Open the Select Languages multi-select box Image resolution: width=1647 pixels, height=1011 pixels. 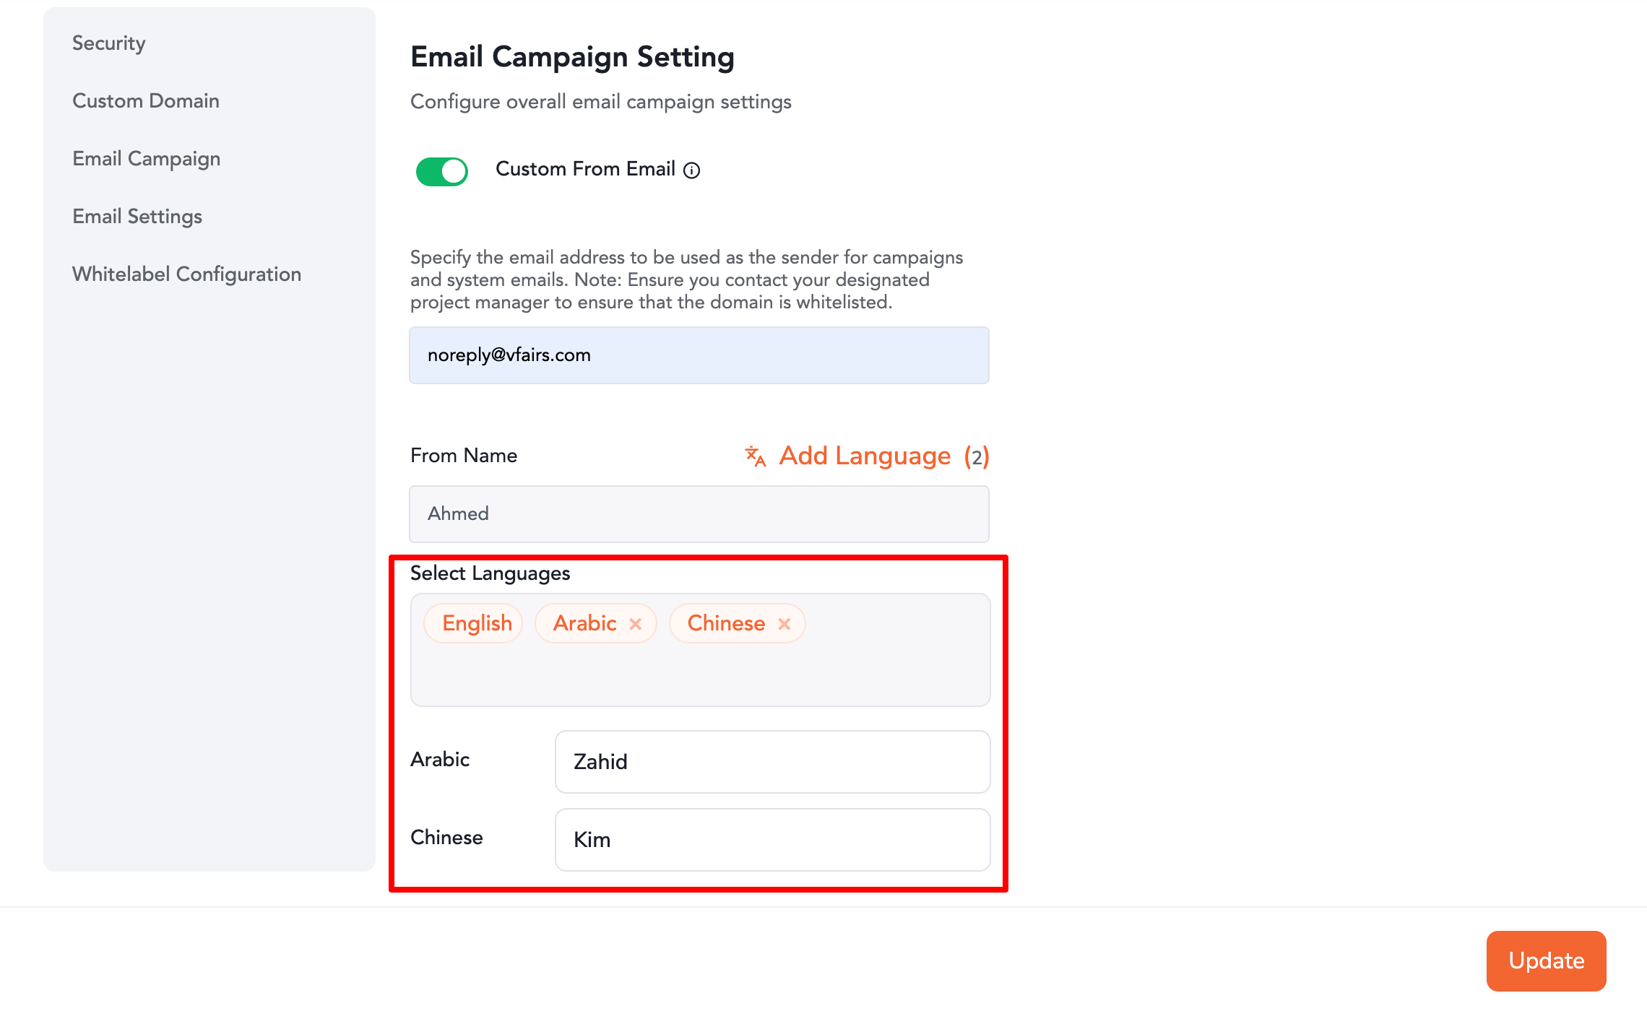pos(699,675)
